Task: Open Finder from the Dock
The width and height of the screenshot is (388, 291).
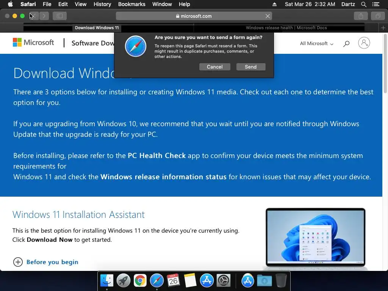Action: click(x=107, y=281)
